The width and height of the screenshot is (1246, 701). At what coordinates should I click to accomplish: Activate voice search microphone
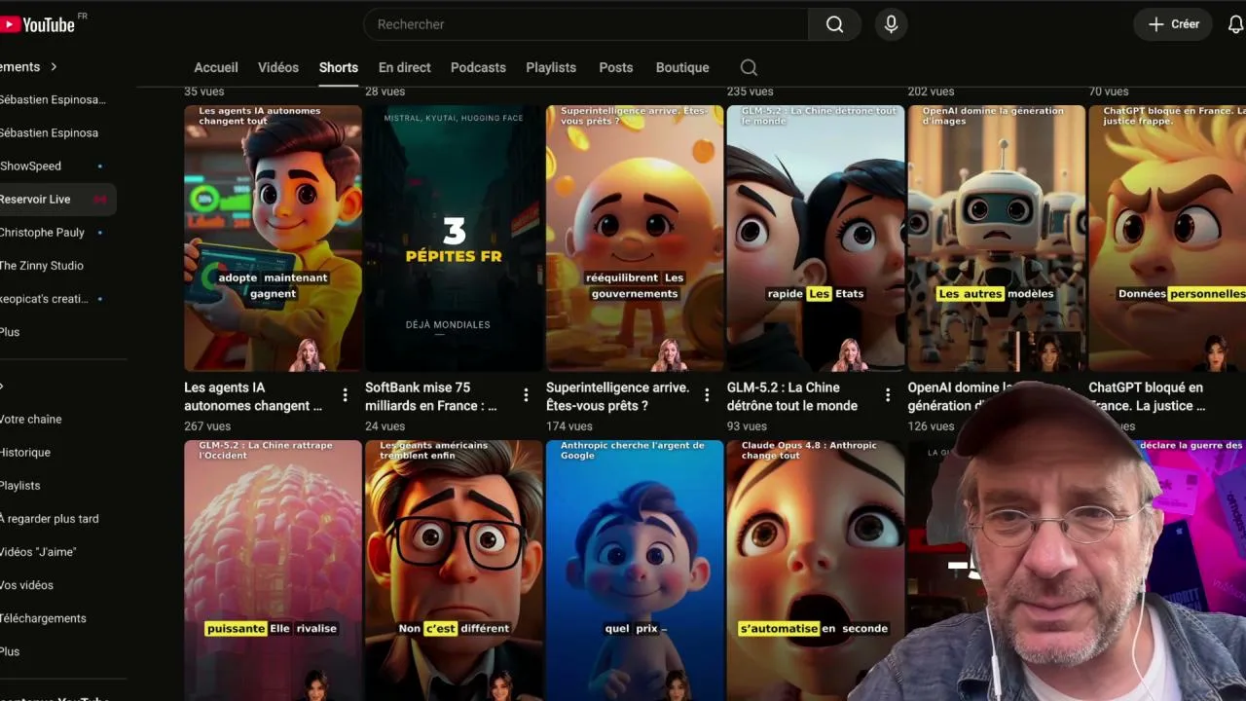point(891,24)
